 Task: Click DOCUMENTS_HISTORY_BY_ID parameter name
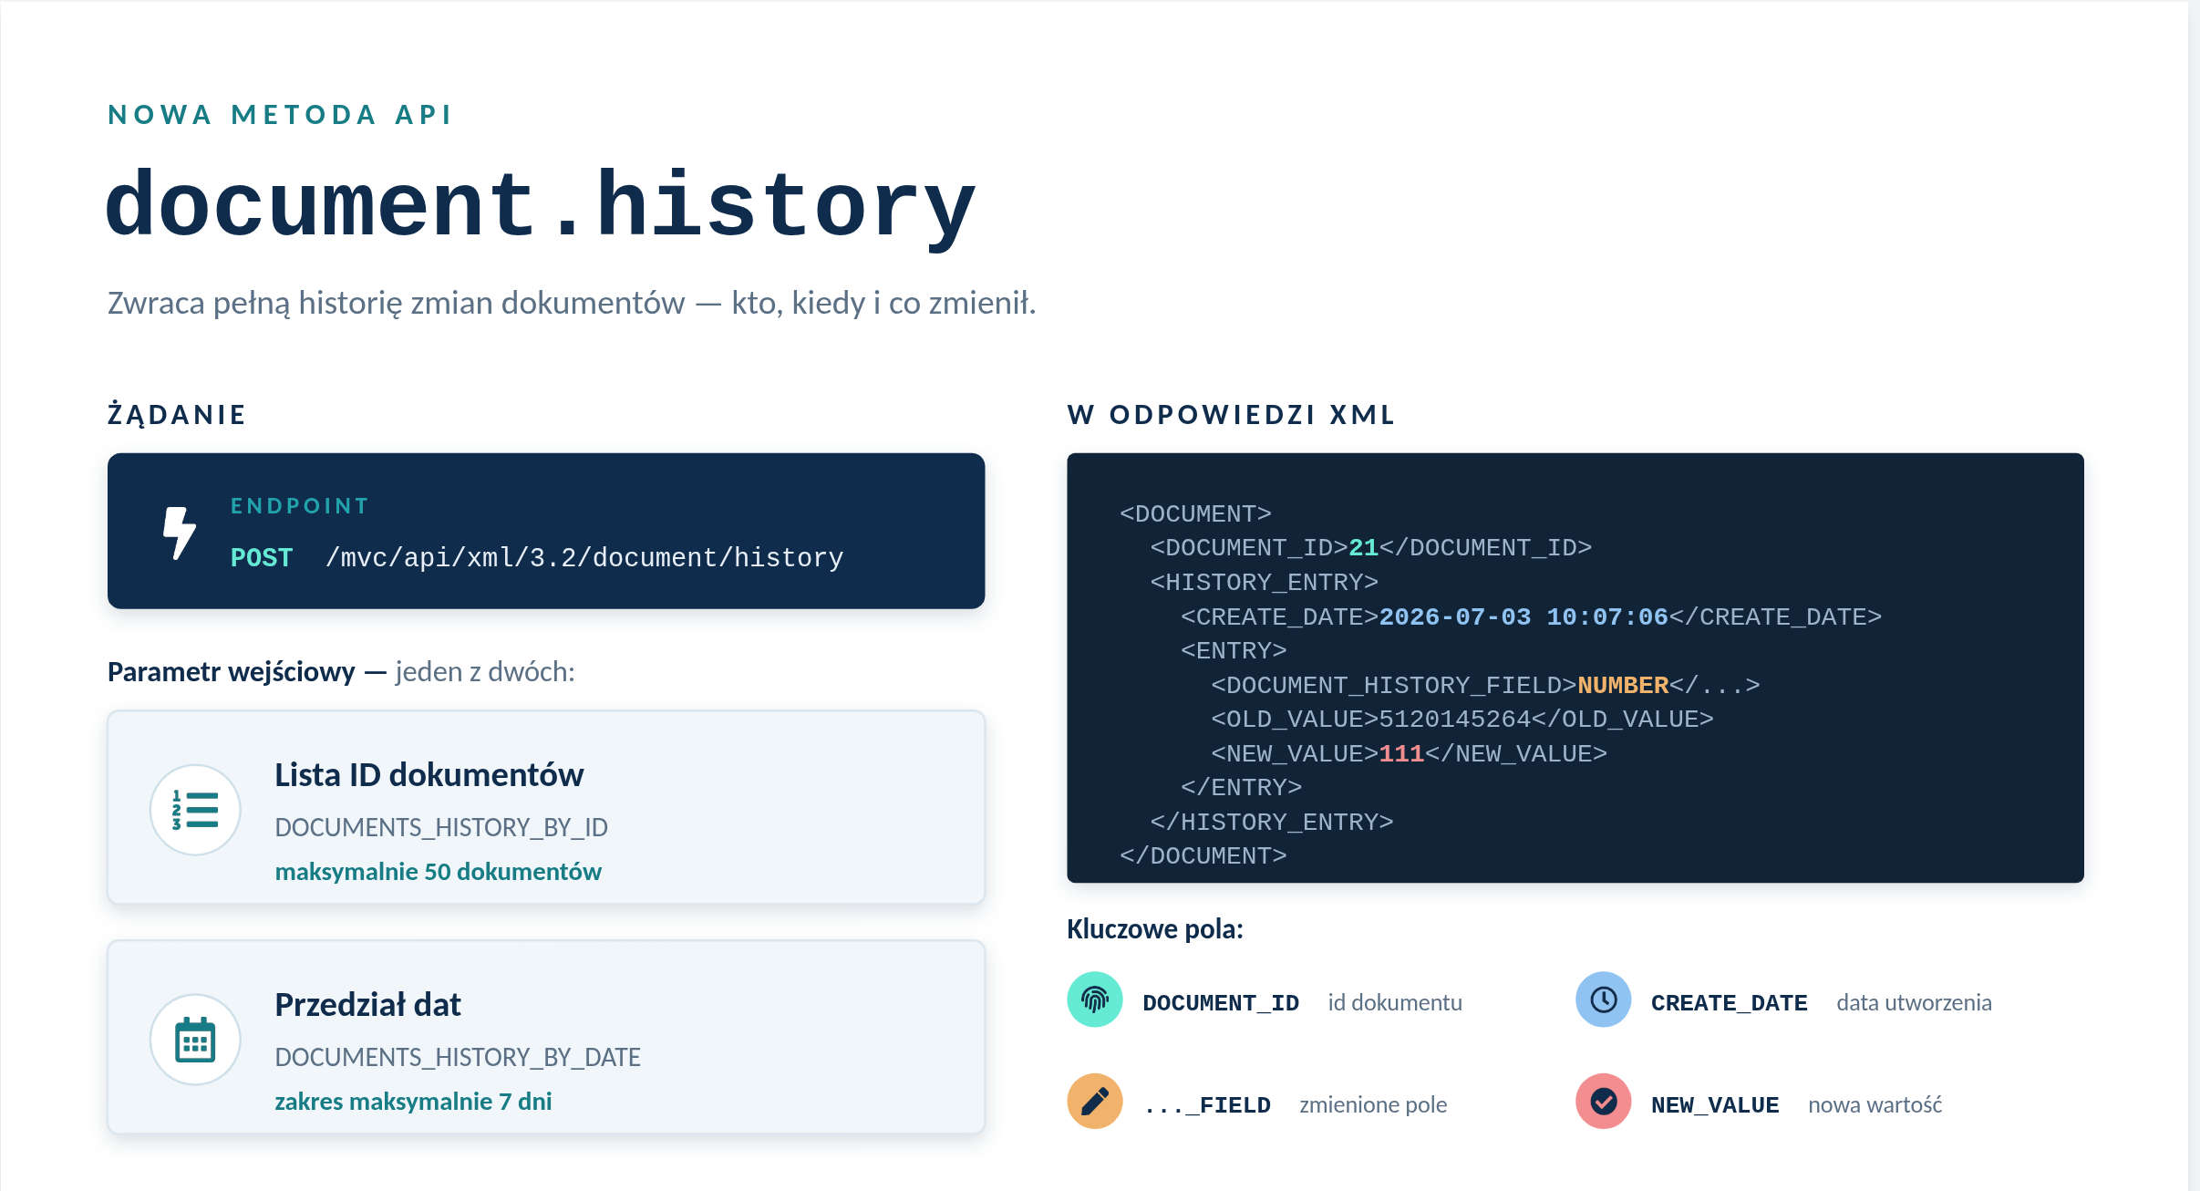click(441, 827)
